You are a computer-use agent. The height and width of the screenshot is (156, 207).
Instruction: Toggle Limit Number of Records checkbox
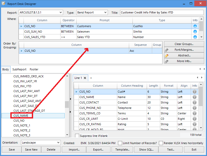[x=120, y=143]
